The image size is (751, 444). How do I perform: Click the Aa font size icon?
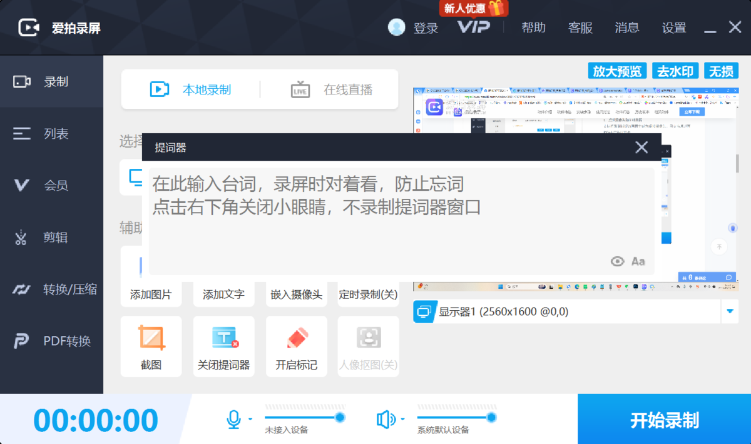[x=638, y=261]
